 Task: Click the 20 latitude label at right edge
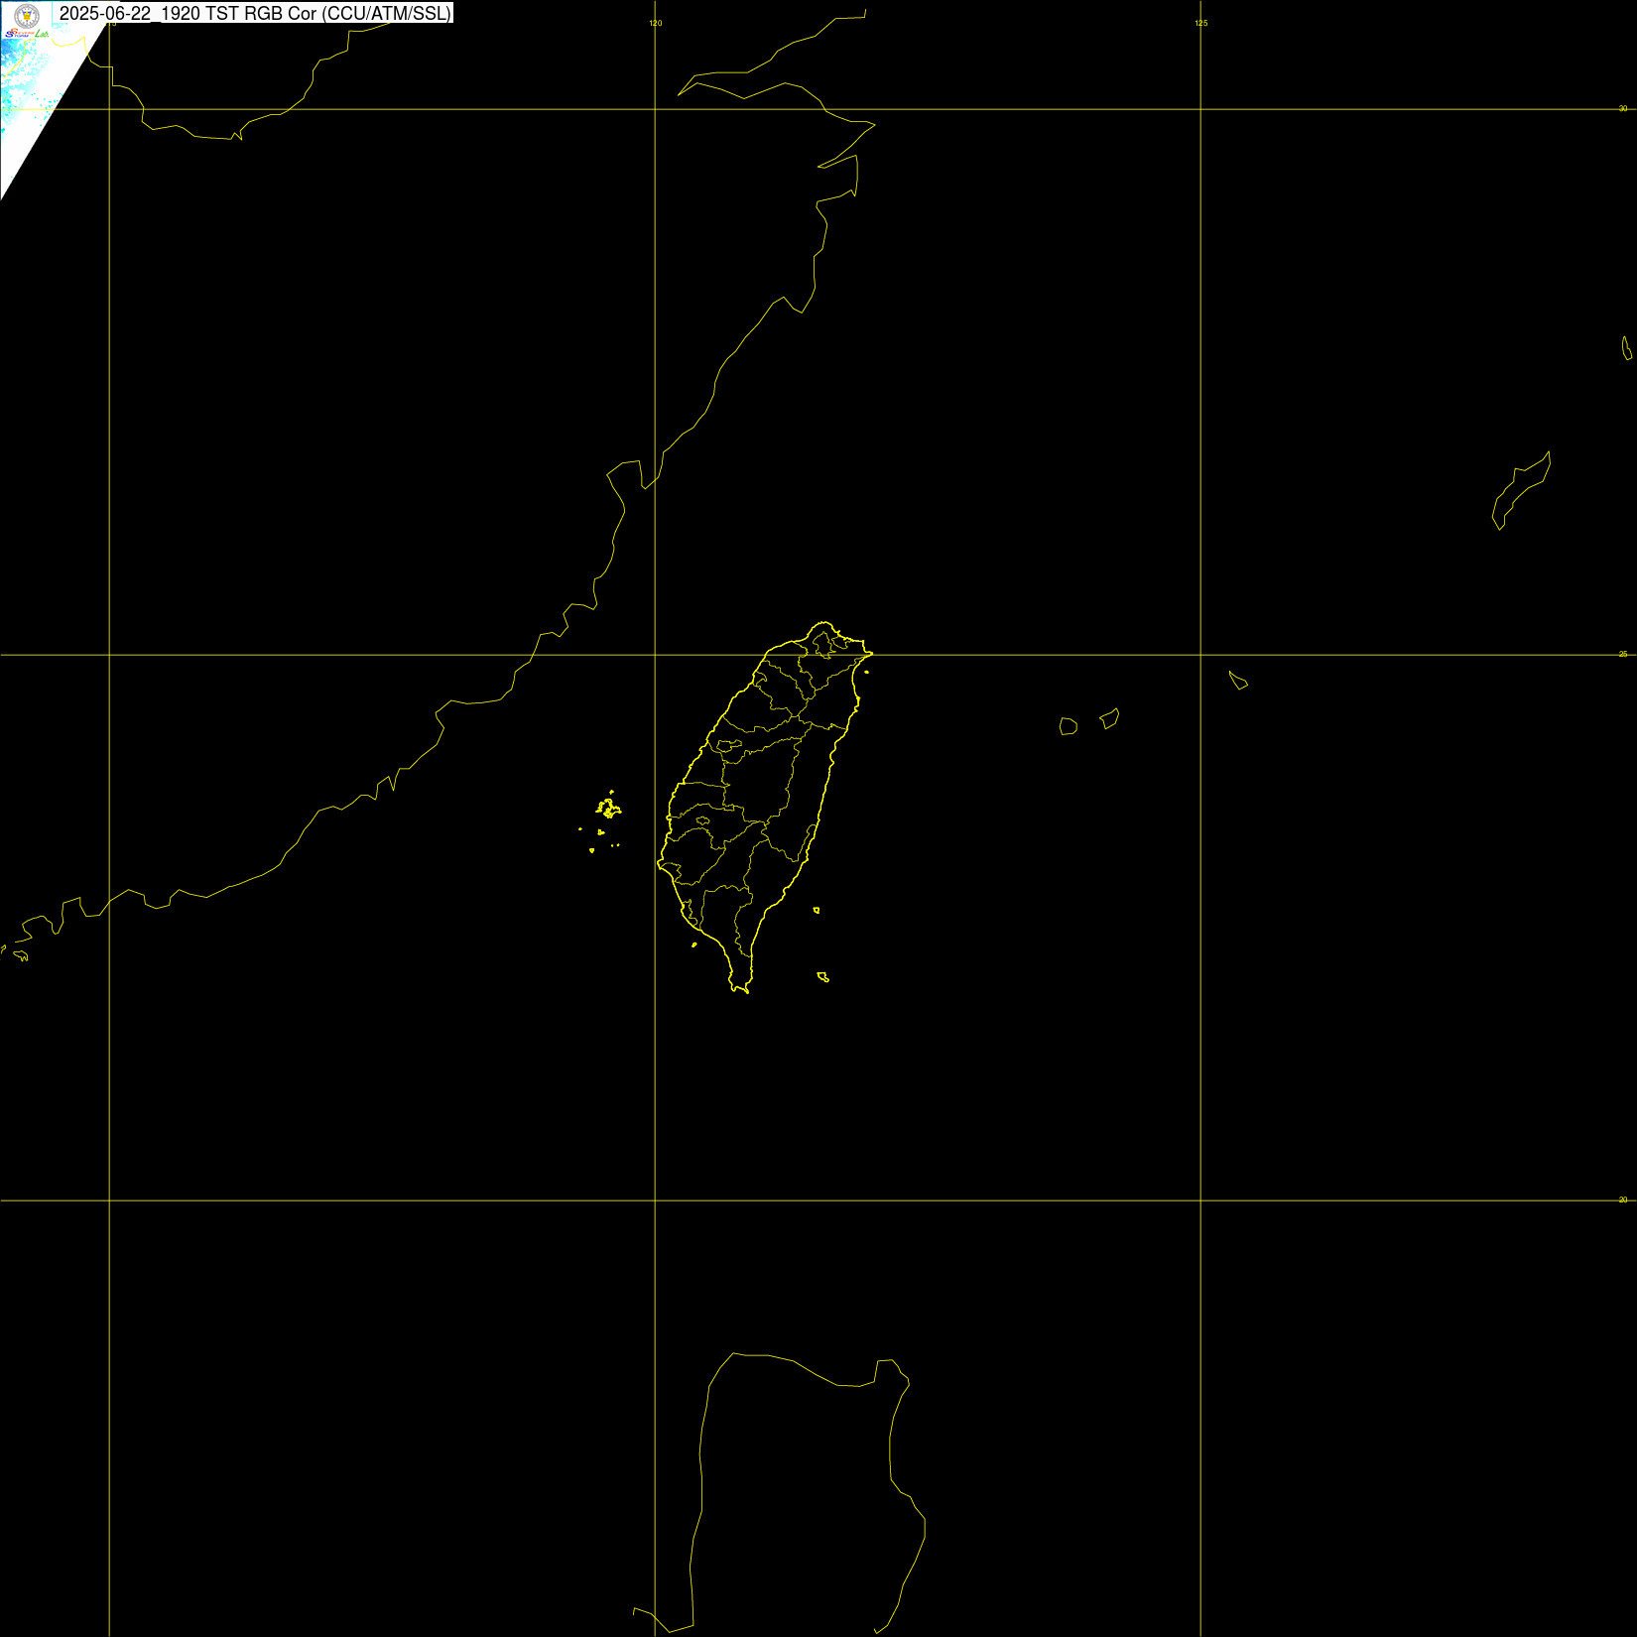coord(1623,1199)
